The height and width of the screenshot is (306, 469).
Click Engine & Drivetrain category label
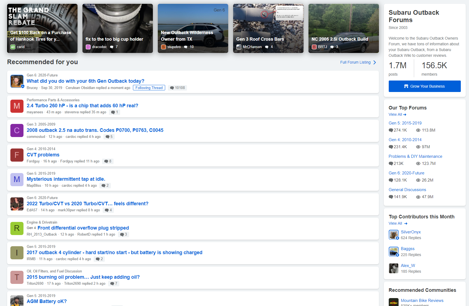tap(42, 222)
